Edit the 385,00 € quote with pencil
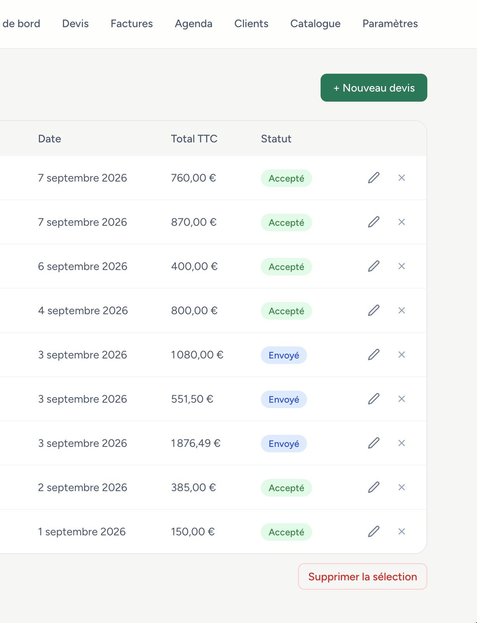This screenshot has height=623, width=477. click(374, 487)
